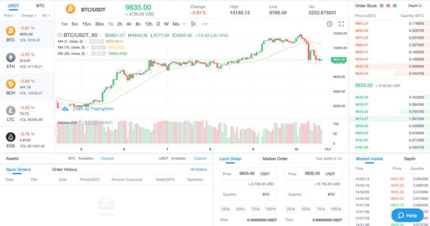Sort market list by Price
This screenshot has height=226, width=430.
pyautogui.click(x=10, y=16)
